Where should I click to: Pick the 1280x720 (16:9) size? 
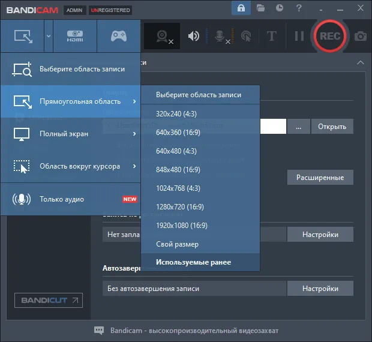200,207
